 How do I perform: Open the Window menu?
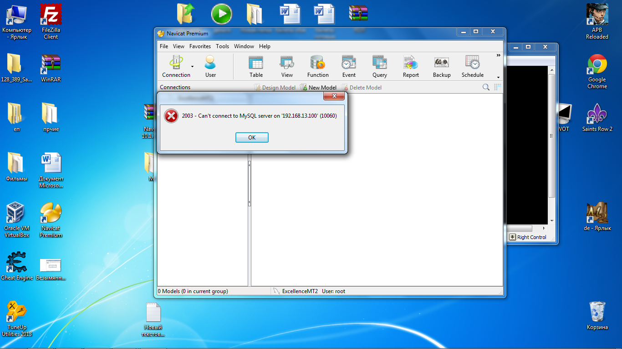[x=244, y=46]
